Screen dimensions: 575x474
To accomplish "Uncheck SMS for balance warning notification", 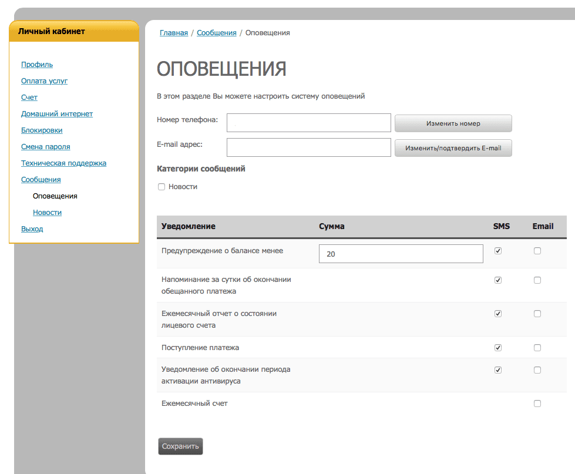I will (x=497, y=250).
